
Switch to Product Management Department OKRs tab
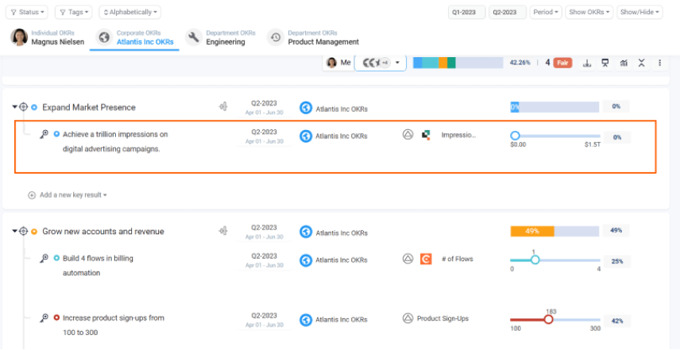click(x=313, y=37)
